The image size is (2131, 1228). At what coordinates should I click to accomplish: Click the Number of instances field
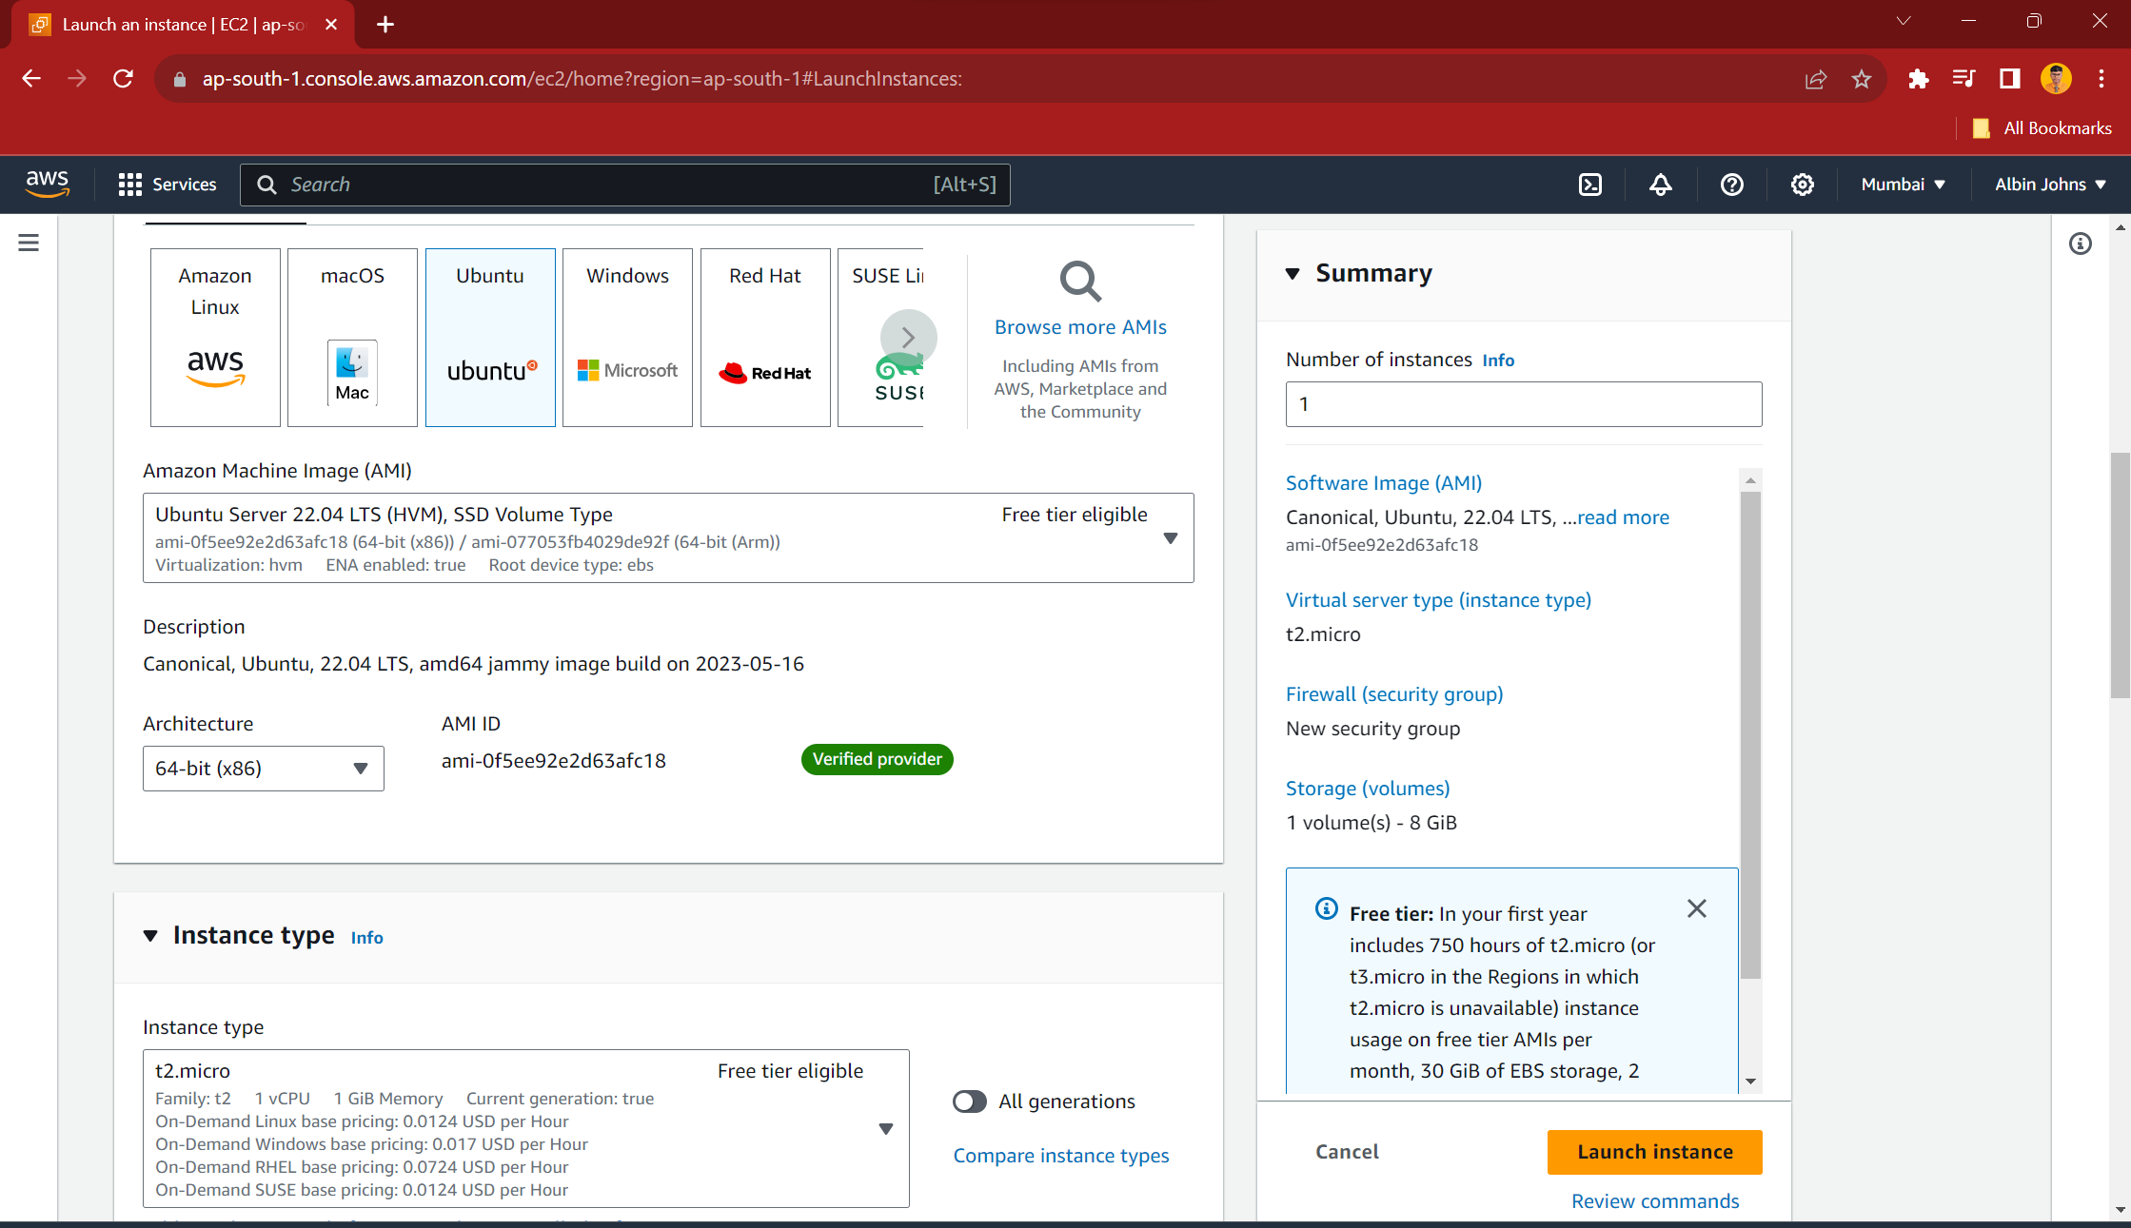pos(1523,403)
